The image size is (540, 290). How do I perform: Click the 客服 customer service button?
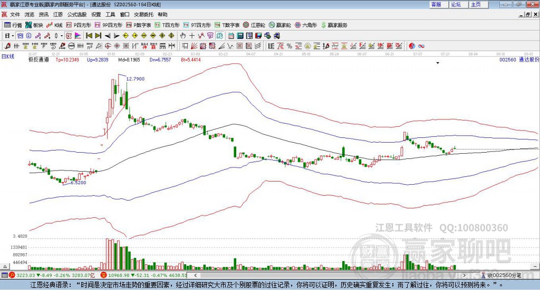coord(439,4)
